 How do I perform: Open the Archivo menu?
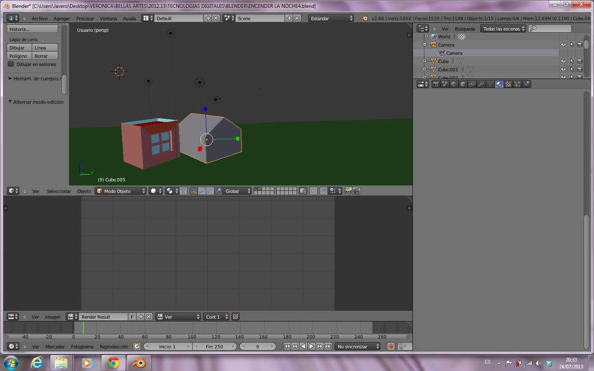40,19
